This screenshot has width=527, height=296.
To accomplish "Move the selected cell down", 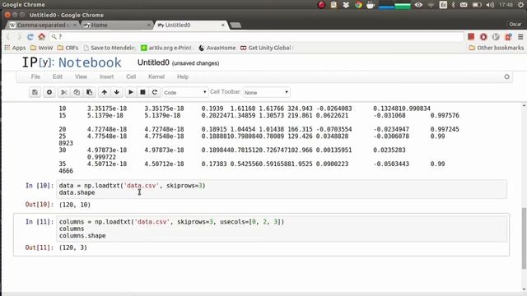I will (117, 92).
